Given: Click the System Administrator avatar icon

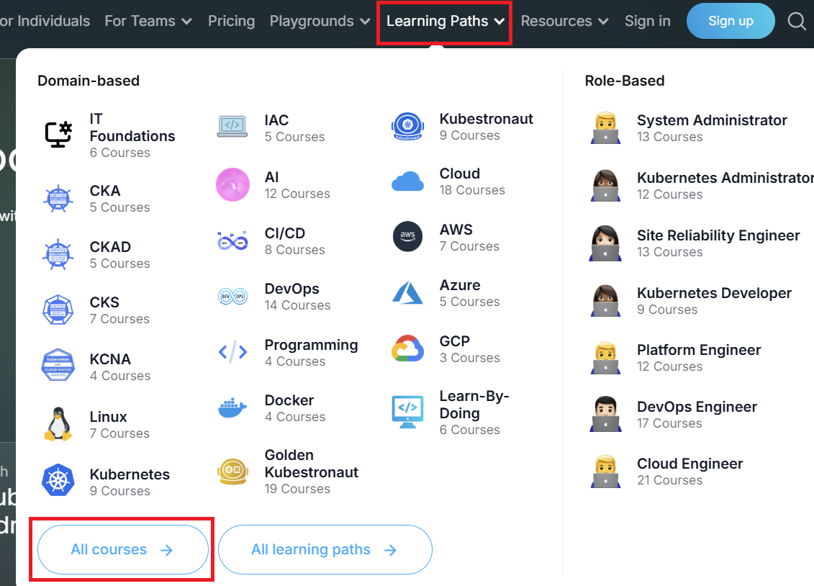Looking at the screenshot, I should (x=605, y=127).
